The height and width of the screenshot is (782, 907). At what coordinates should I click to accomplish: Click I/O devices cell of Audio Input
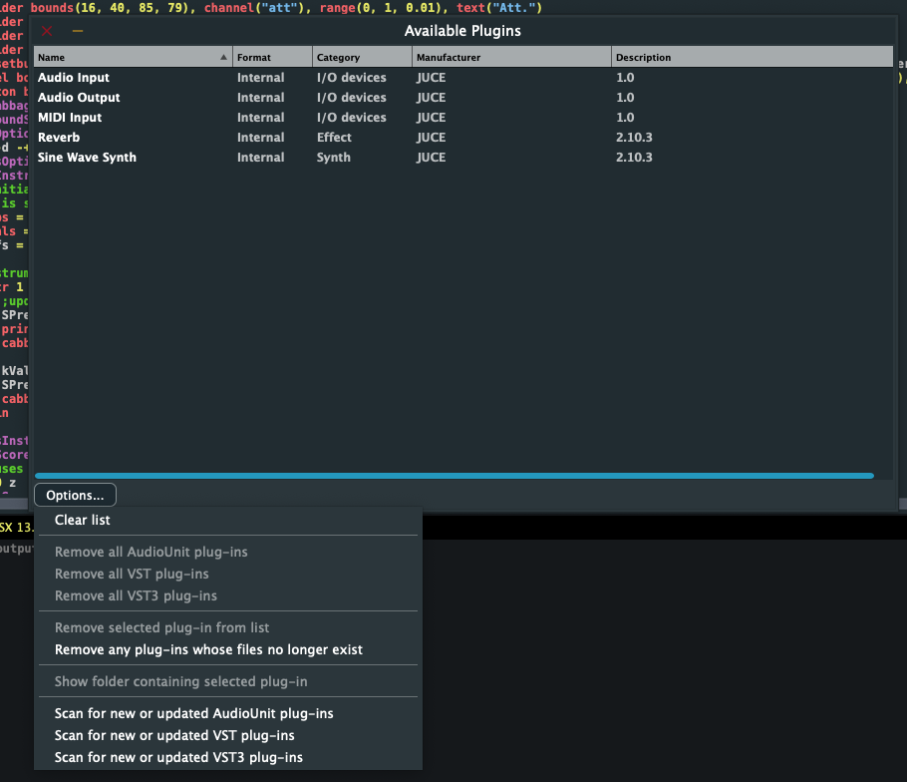click(351, 78)
